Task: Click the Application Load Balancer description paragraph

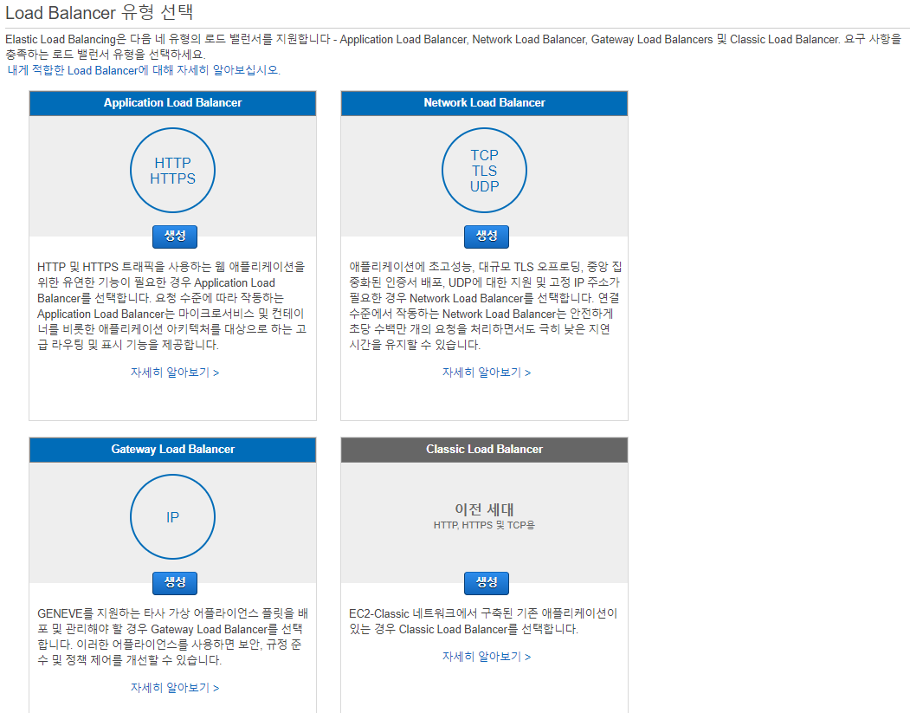Action: coord(172,306)
